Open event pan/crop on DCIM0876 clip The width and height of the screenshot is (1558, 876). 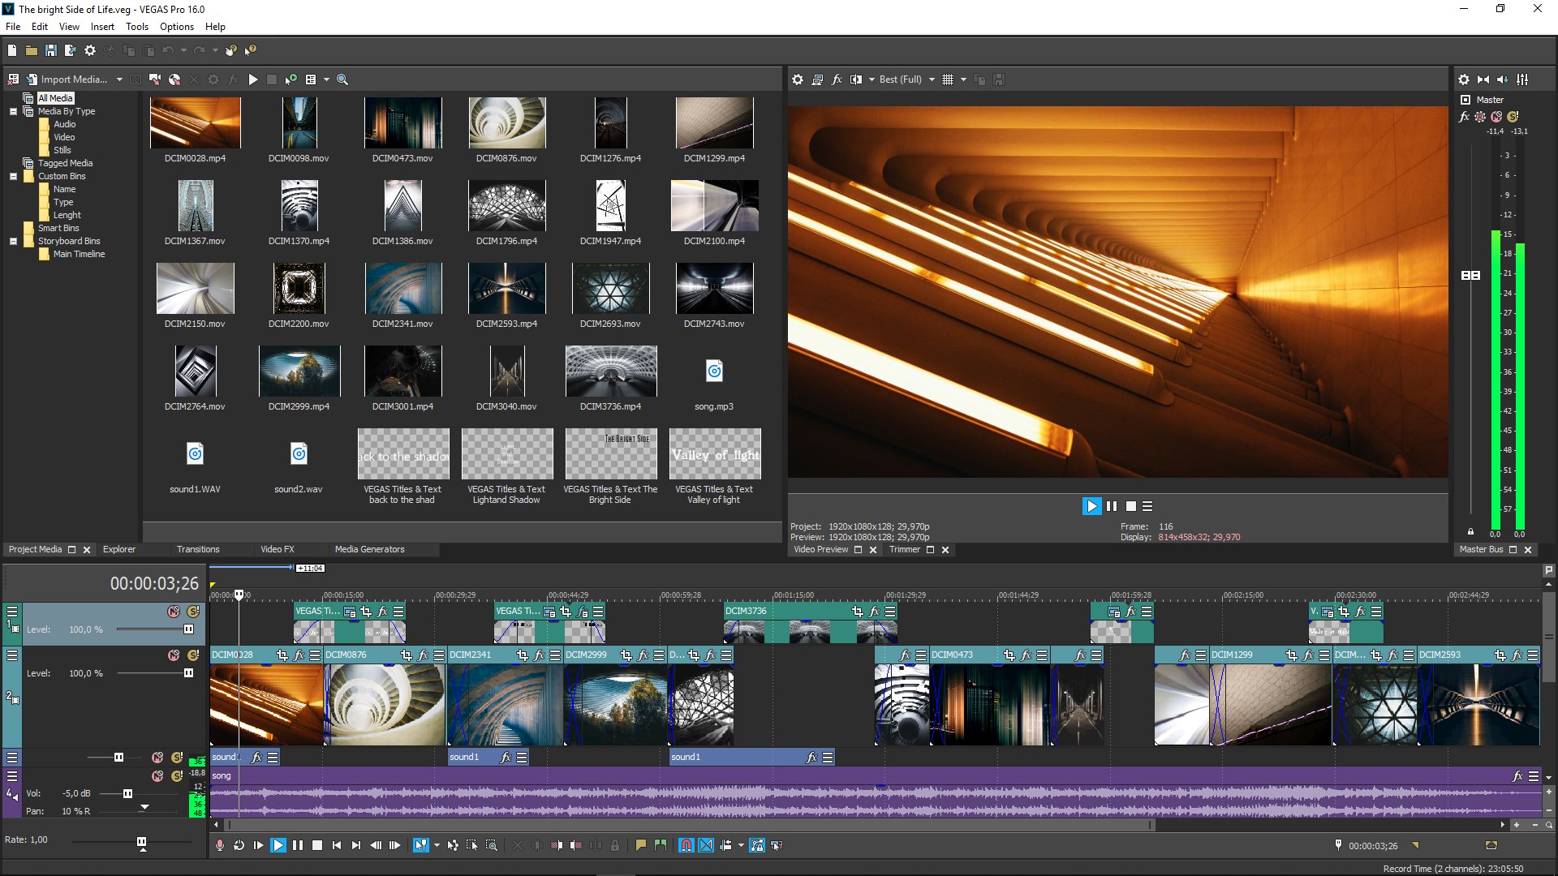pyautogui.click(x=407, y=655)
